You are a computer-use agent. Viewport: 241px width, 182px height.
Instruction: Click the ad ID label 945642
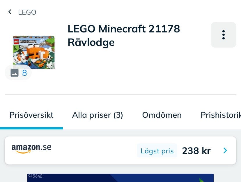pos(35,176)
